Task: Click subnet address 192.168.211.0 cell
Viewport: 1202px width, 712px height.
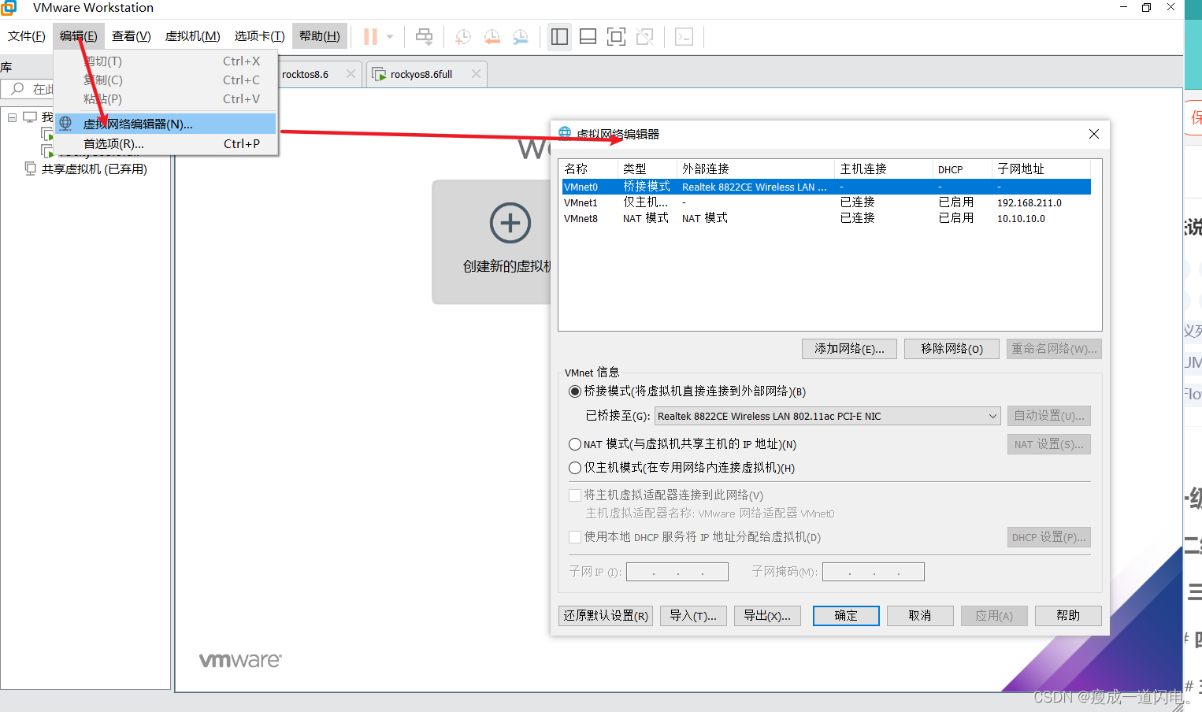Action: [x=1029, y=202]
